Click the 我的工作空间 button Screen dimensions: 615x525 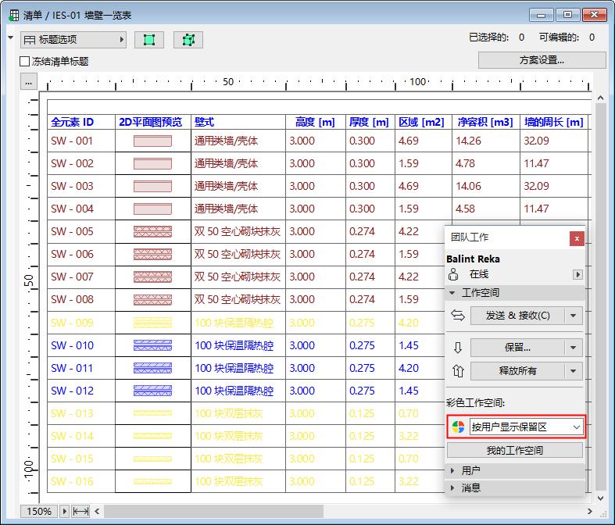(515, 451)
